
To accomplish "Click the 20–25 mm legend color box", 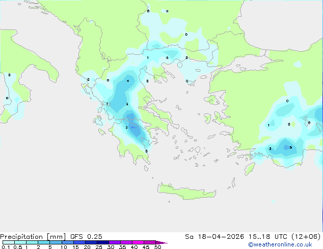I will (91, 242).
